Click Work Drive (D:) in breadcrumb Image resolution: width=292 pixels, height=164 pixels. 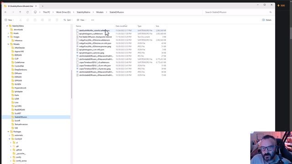click(63, 12)
